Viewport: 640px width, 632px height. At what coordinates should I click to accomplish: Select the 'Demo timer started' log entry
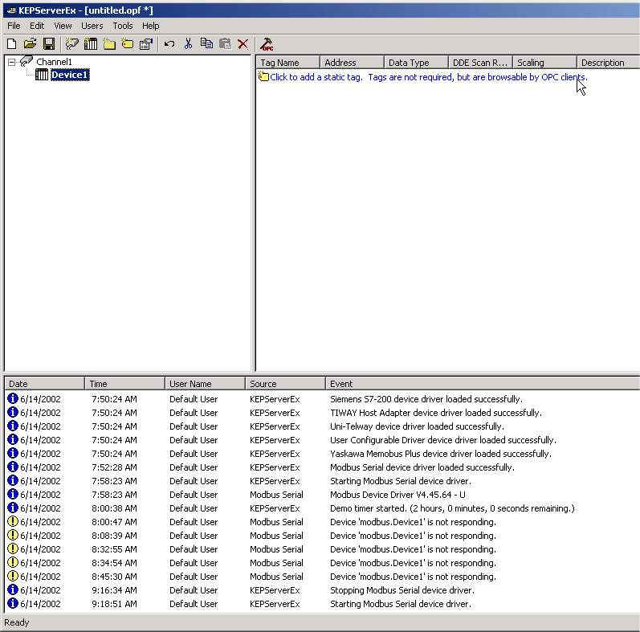tap(451, 508)
